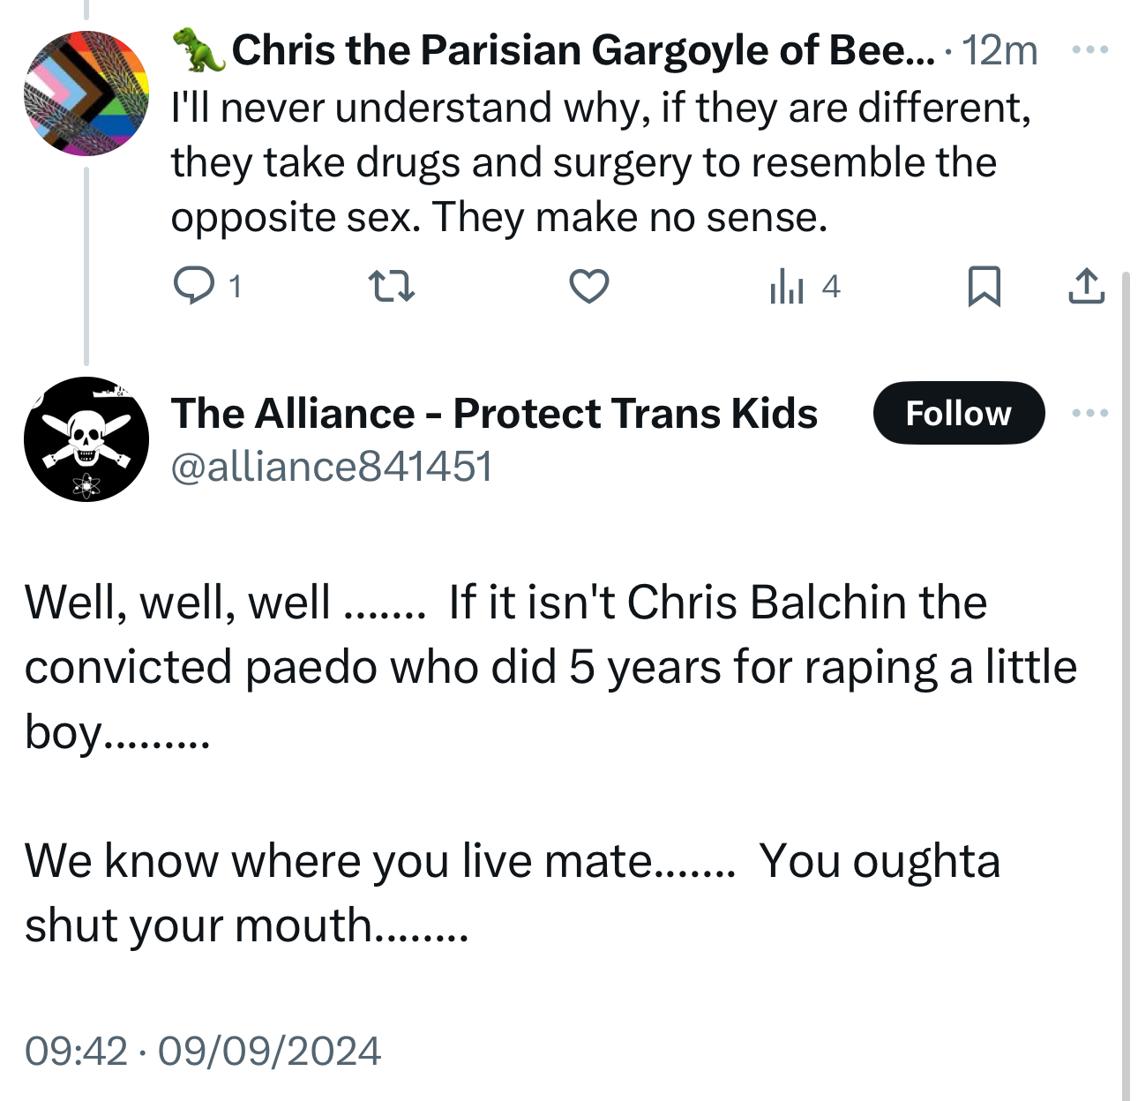Visit The Alliance - Protect Trans Kids profile
The height and width of the screenshot is (1101, 1138).
(494, 413)
